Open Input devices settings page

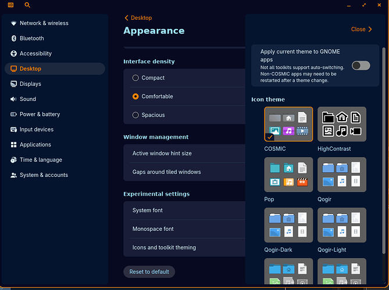36,129
